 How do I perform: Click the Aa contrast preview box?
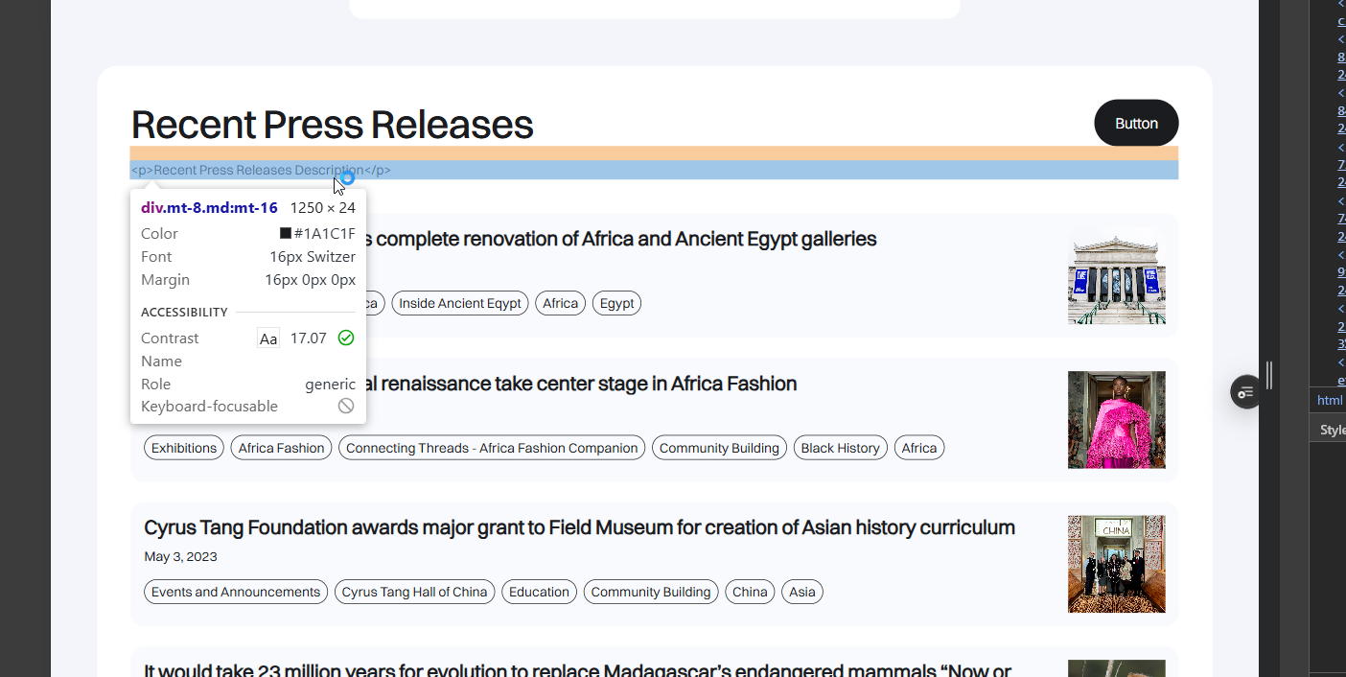268,338
